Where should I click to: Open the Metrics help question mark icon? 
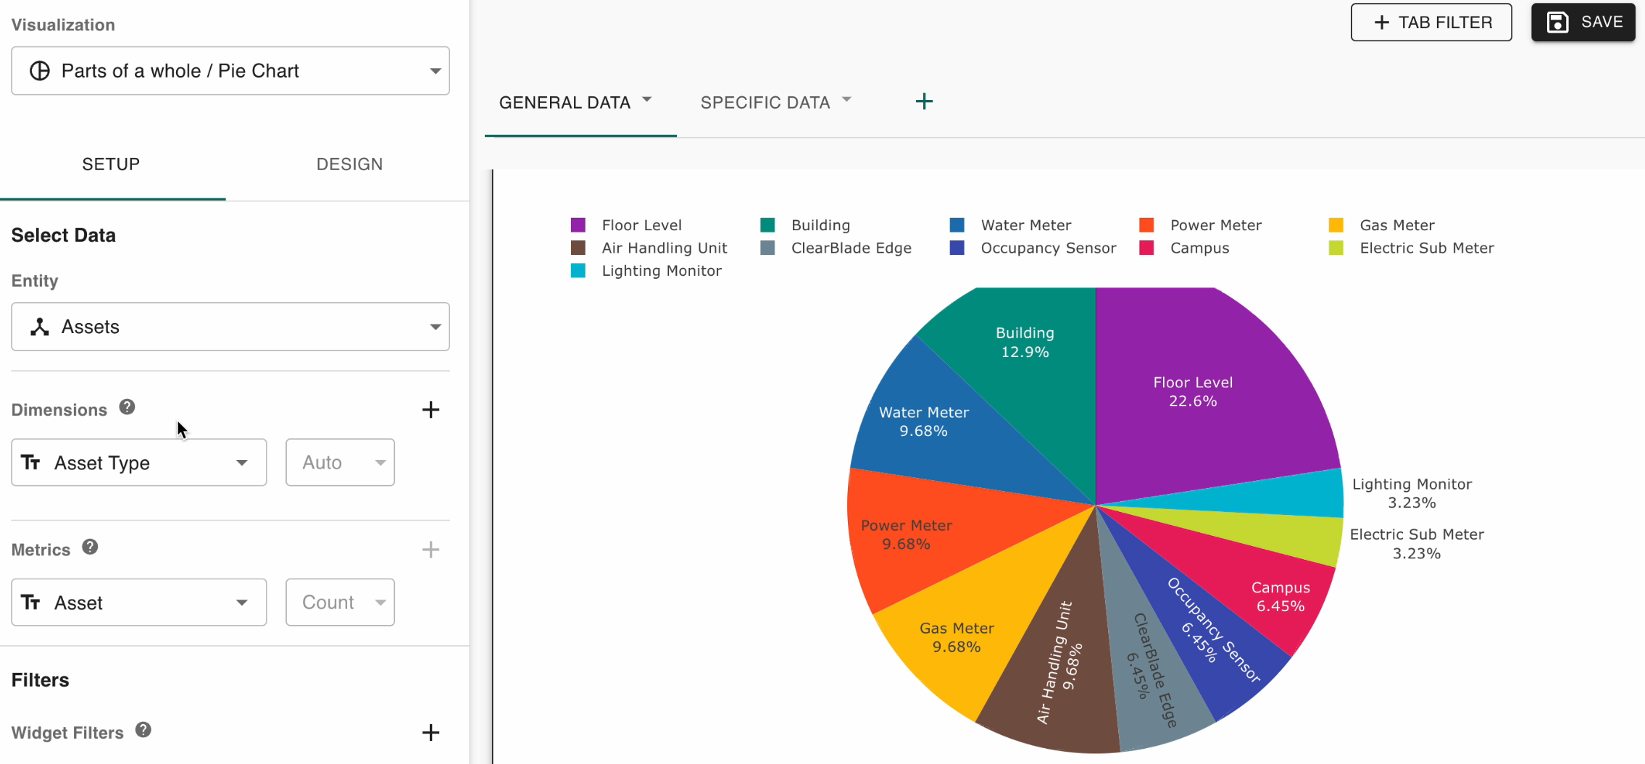pos(90,547)
